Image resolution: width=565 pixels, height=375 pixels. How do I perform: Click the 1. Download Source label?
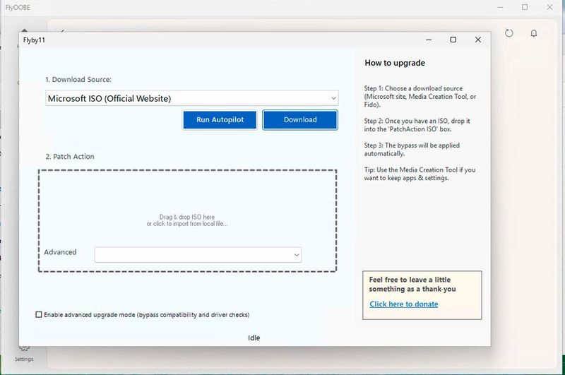pos(78,80)
